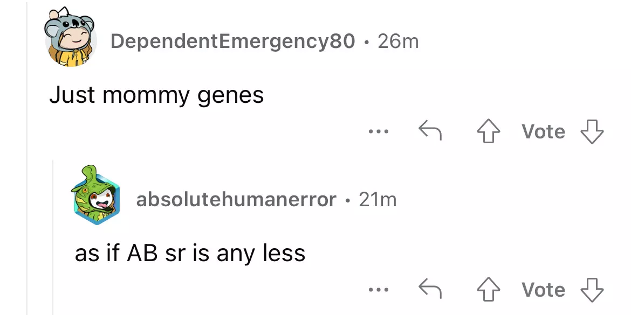
Task: Select the 'as if AB sr is any less' text
Action: coord(190,253)
